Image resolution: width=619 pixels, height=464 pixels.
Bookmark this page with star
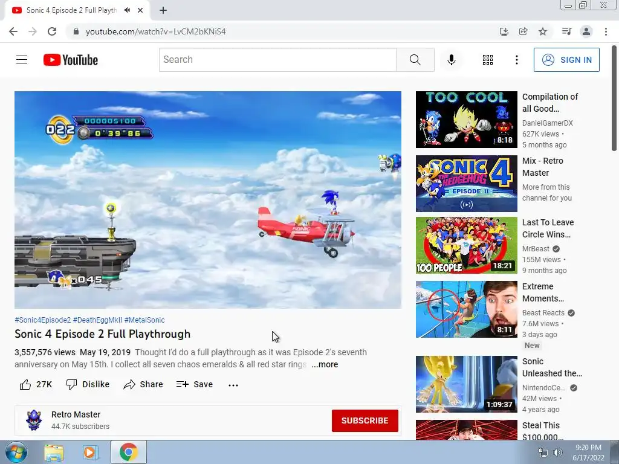(x=543, y=31)
